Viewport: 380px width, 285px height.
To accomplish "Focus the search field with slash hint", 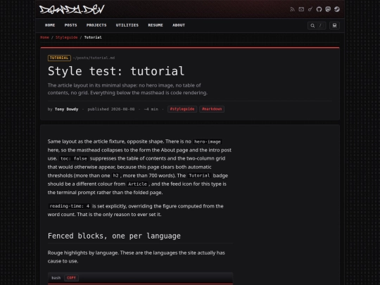I will (x=317, y=25).
